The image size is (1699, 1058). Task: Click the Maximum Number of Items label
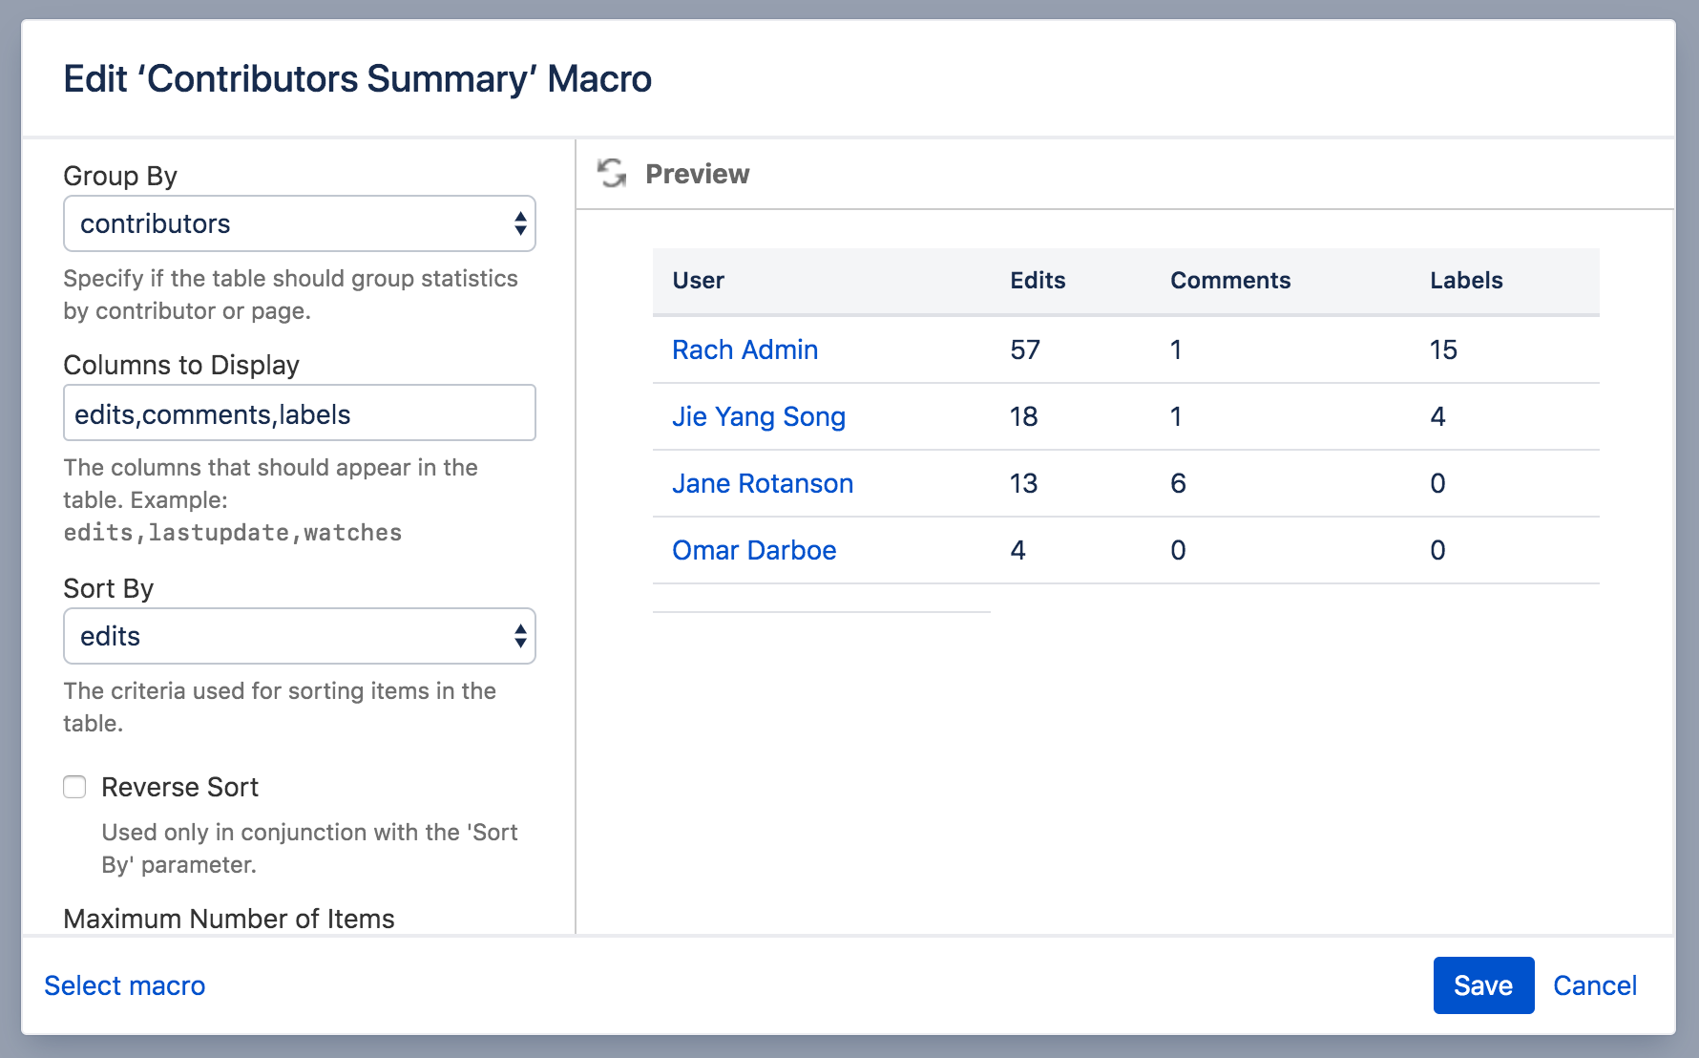click(x=229, y=919)
